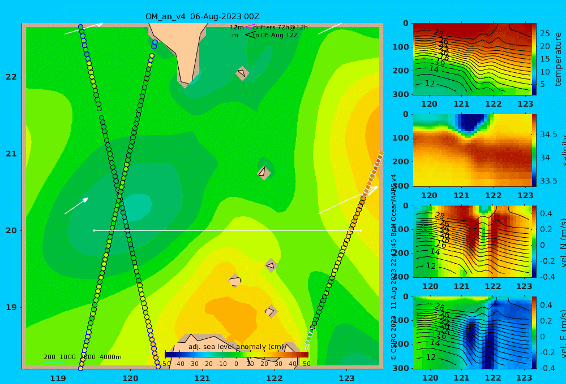Screen dimensions: 566x384
Task: Click the vel. N panel colorbar
Action: (534, 241)
